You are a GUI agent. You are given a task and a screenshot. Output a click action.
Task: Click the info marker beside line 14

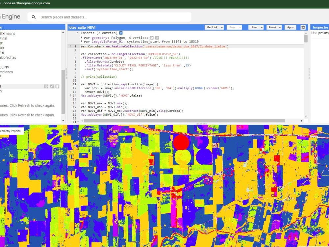pyautogui.click(x=70, y=96)
